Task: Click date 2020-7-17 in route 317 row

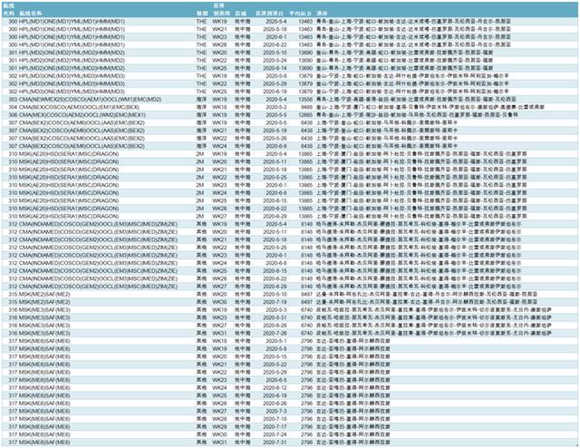Action: tap(275, 426)
